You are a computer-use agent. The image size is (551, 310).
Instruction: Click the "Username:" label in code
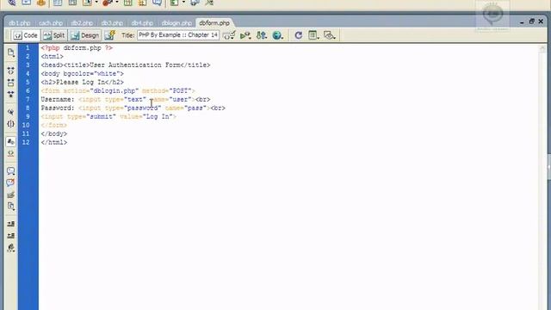[x=58, y=100]
